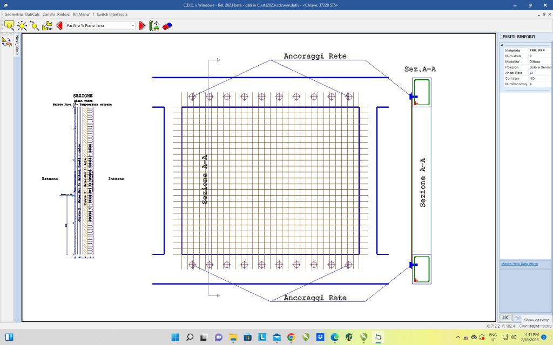Screen dimensions: 553x345
Task: Toggle the Ancor.Rete SI value
Action: 539,73
